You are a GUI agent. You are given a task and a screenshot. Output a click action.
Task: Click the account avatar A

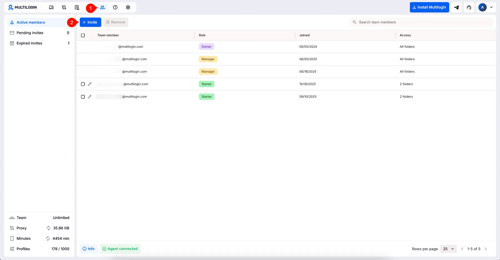482,7
